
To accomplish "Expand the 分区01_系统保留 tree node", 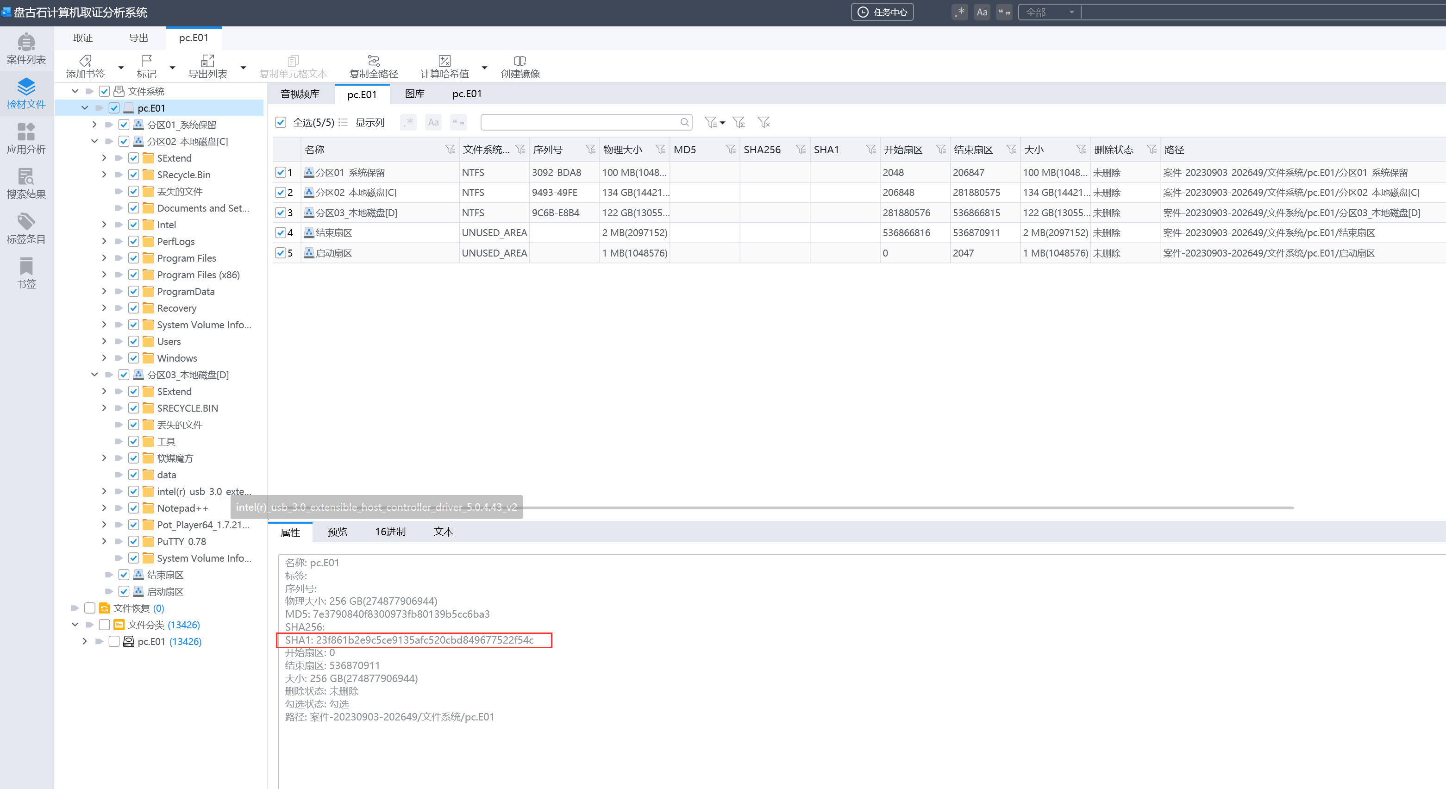I will click(94, 125).
